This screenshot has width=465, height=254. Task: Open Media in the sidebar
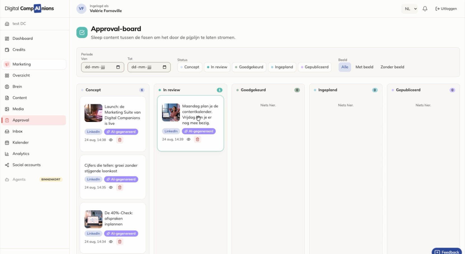tap(34, 109)
